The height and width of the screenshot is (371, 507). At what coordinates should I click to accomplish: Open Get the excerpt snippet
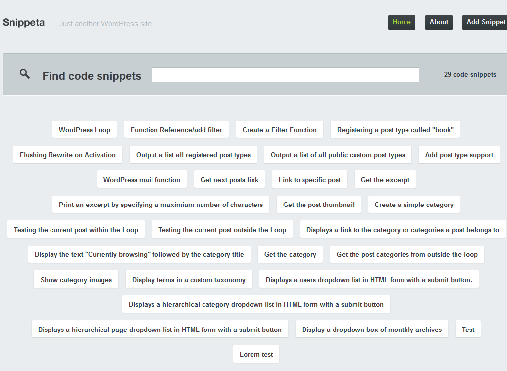tap(385, 180)
